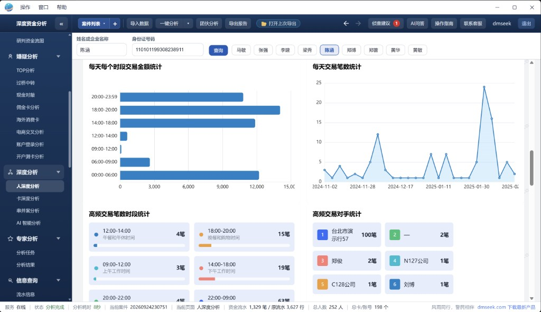The width and height of the screenshot is (541, 312).
Task: Collapse the 专家分析 section arrow
Action: pos(58,238)
